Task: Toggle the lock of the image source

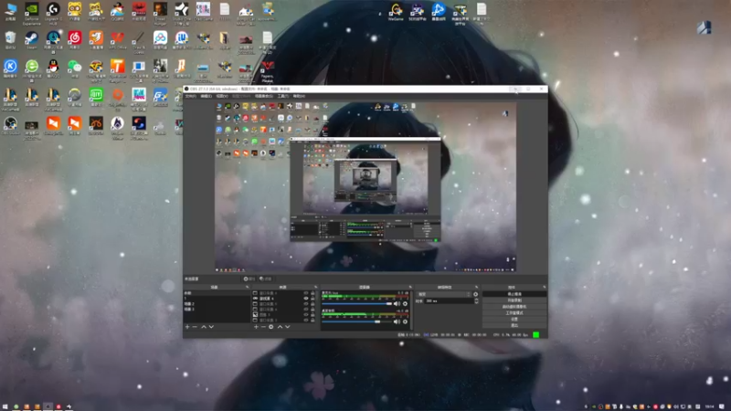Action: click(x=313, y=315)
